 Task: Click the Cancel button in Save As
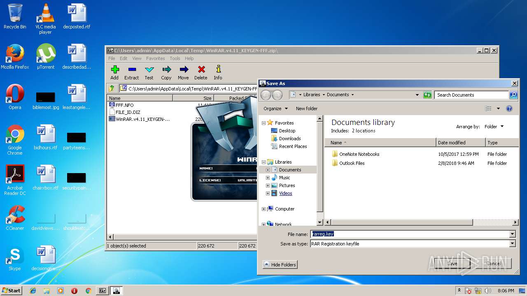coord(493,264)
